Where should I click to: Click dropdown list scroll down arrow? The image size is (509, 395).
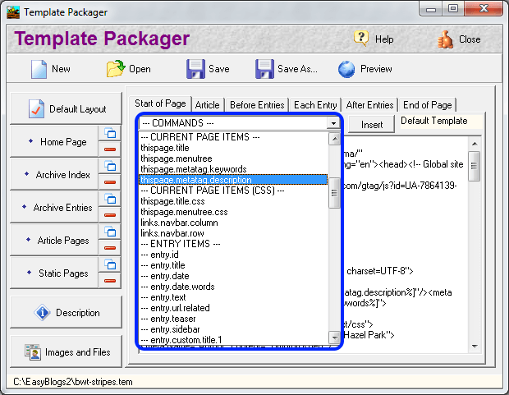[x=334, y=338]
